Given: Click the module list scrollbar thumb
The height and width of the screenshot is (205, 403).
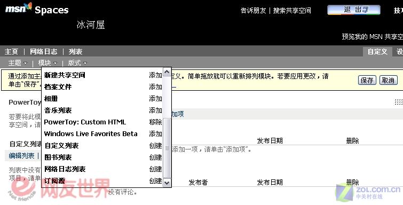Looking at the screenshot, I should click(x=167, y=148).
